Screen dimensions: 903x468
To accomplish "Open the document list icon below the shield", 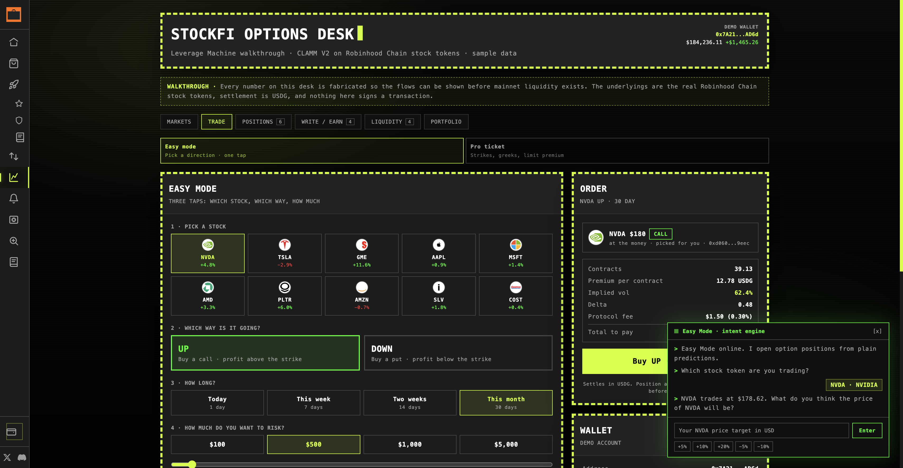I will point(20,137).
